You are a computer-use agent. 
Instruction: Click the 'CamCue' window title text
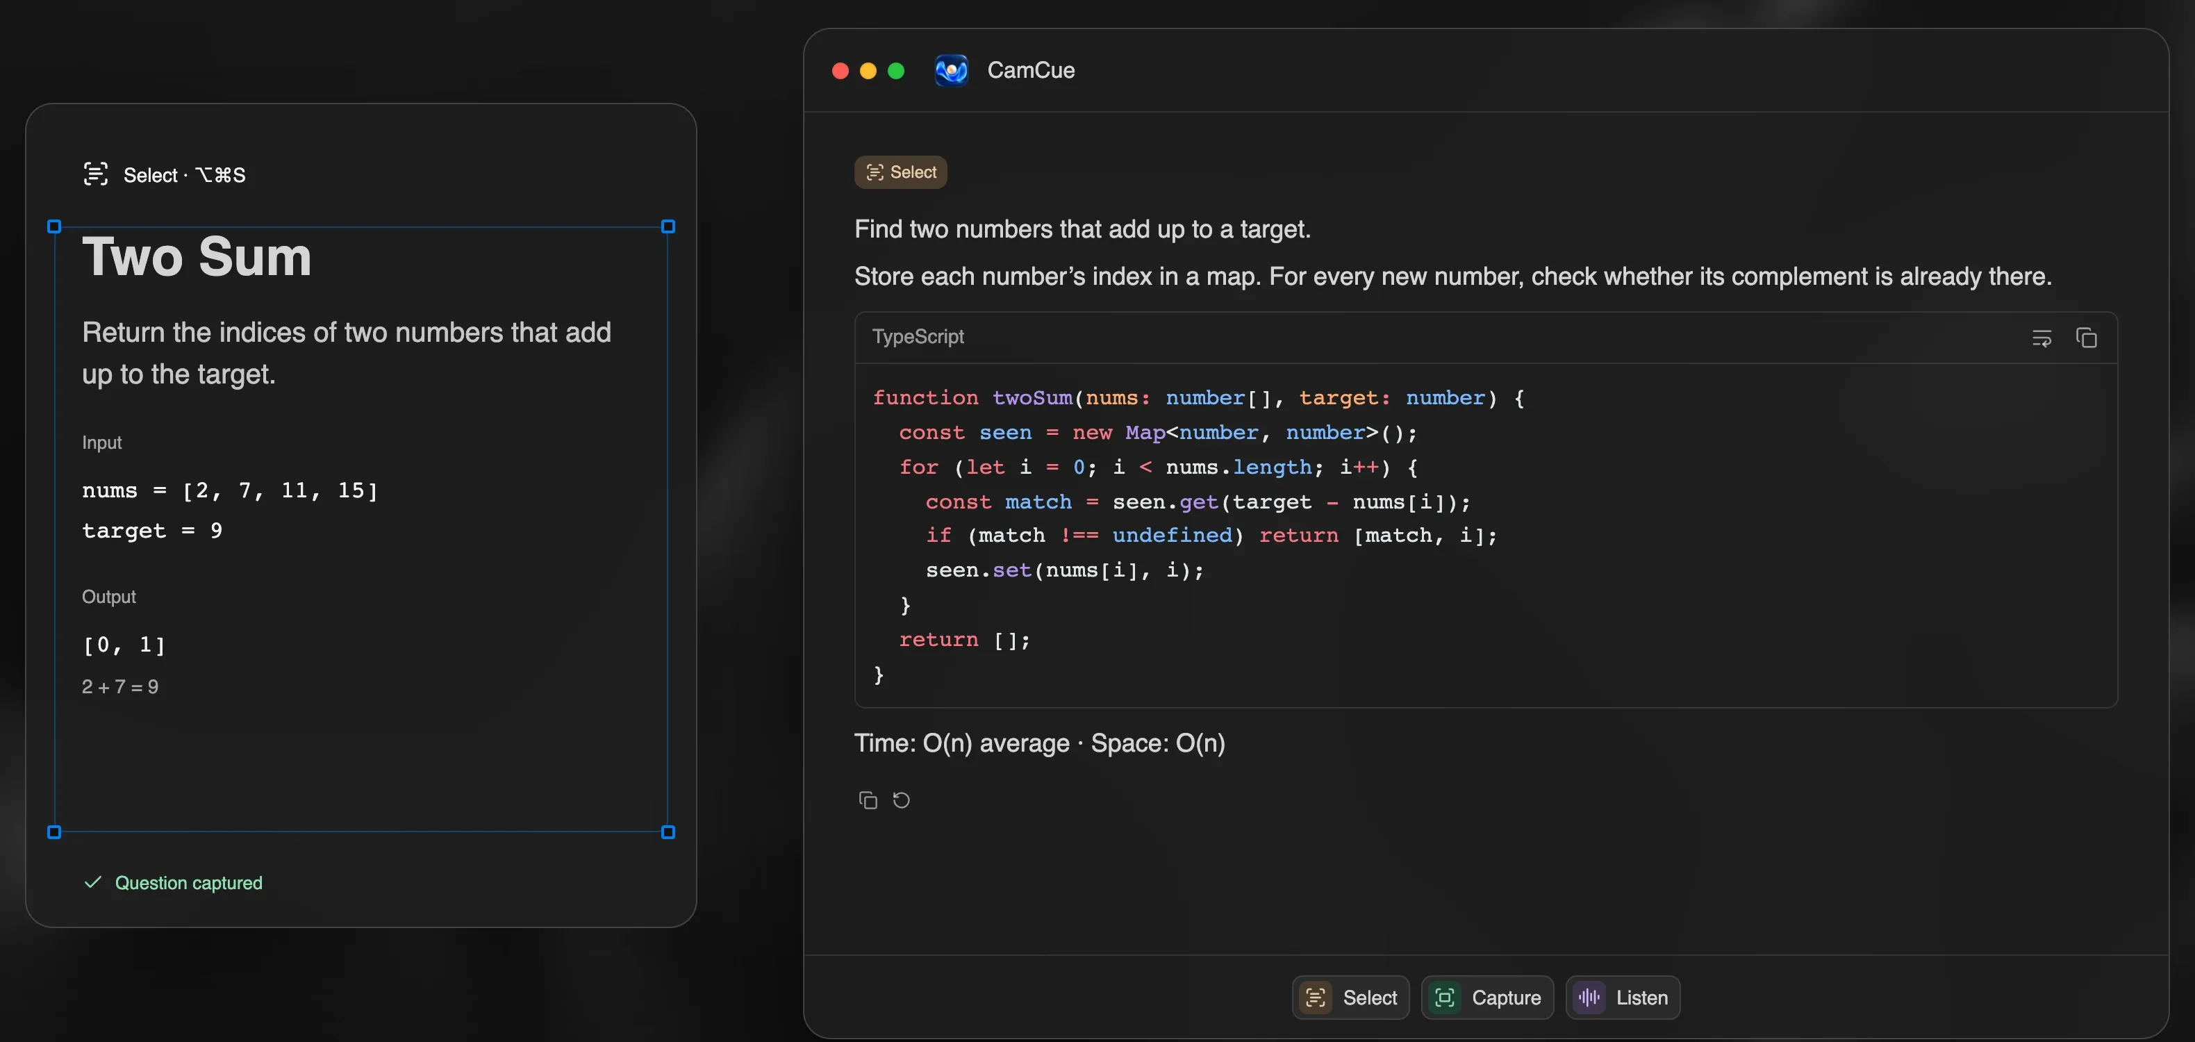point(1031,70)
